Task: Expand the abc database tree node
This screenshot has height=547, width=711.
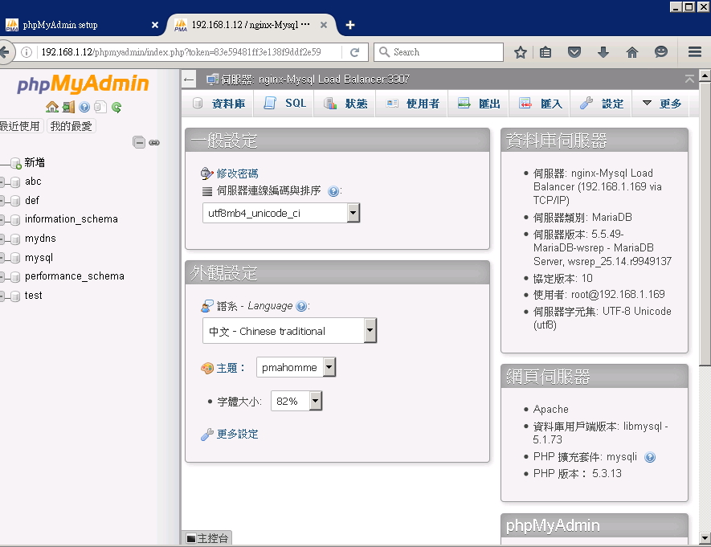Action: click(2, 182)
